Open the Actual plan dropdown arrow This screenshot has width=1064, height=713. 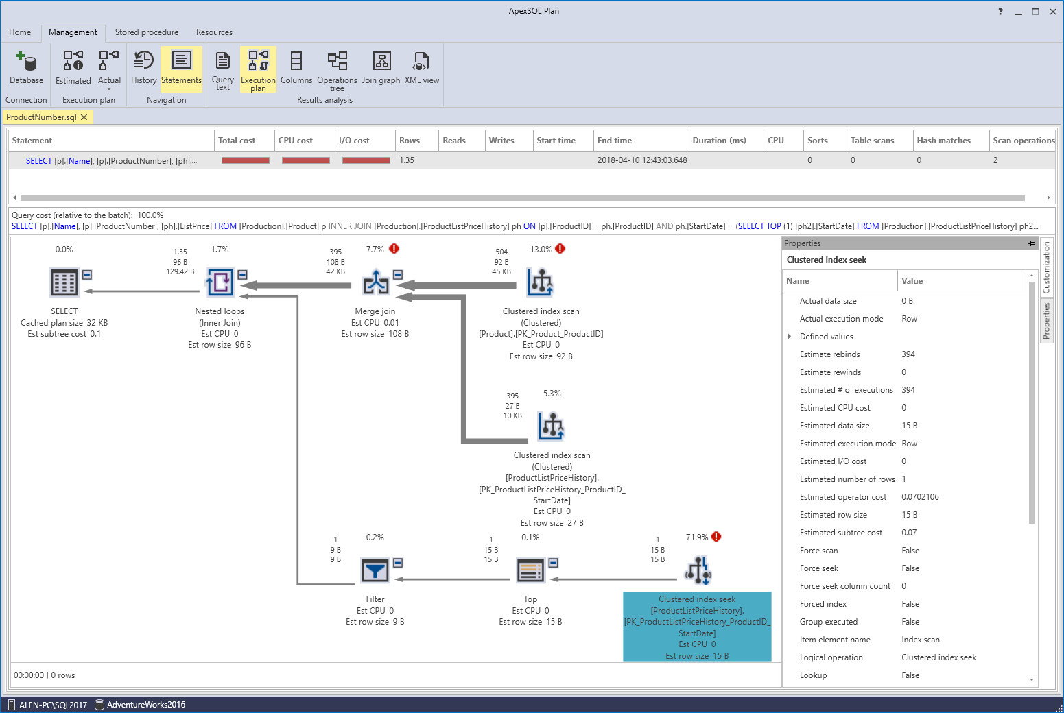pyautogui.click(x=109, y=89)
